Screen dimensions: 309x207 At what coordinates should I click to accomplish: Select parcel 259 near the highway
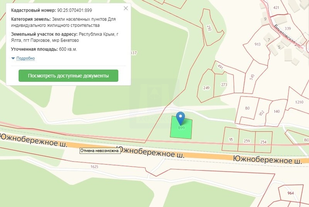tap(247, 141)
